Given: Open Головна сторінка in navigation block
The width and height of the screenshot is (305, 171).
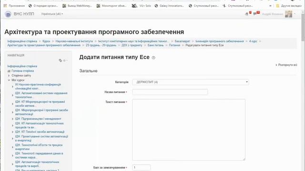Looking at the screenshot, I should [22, 71].
